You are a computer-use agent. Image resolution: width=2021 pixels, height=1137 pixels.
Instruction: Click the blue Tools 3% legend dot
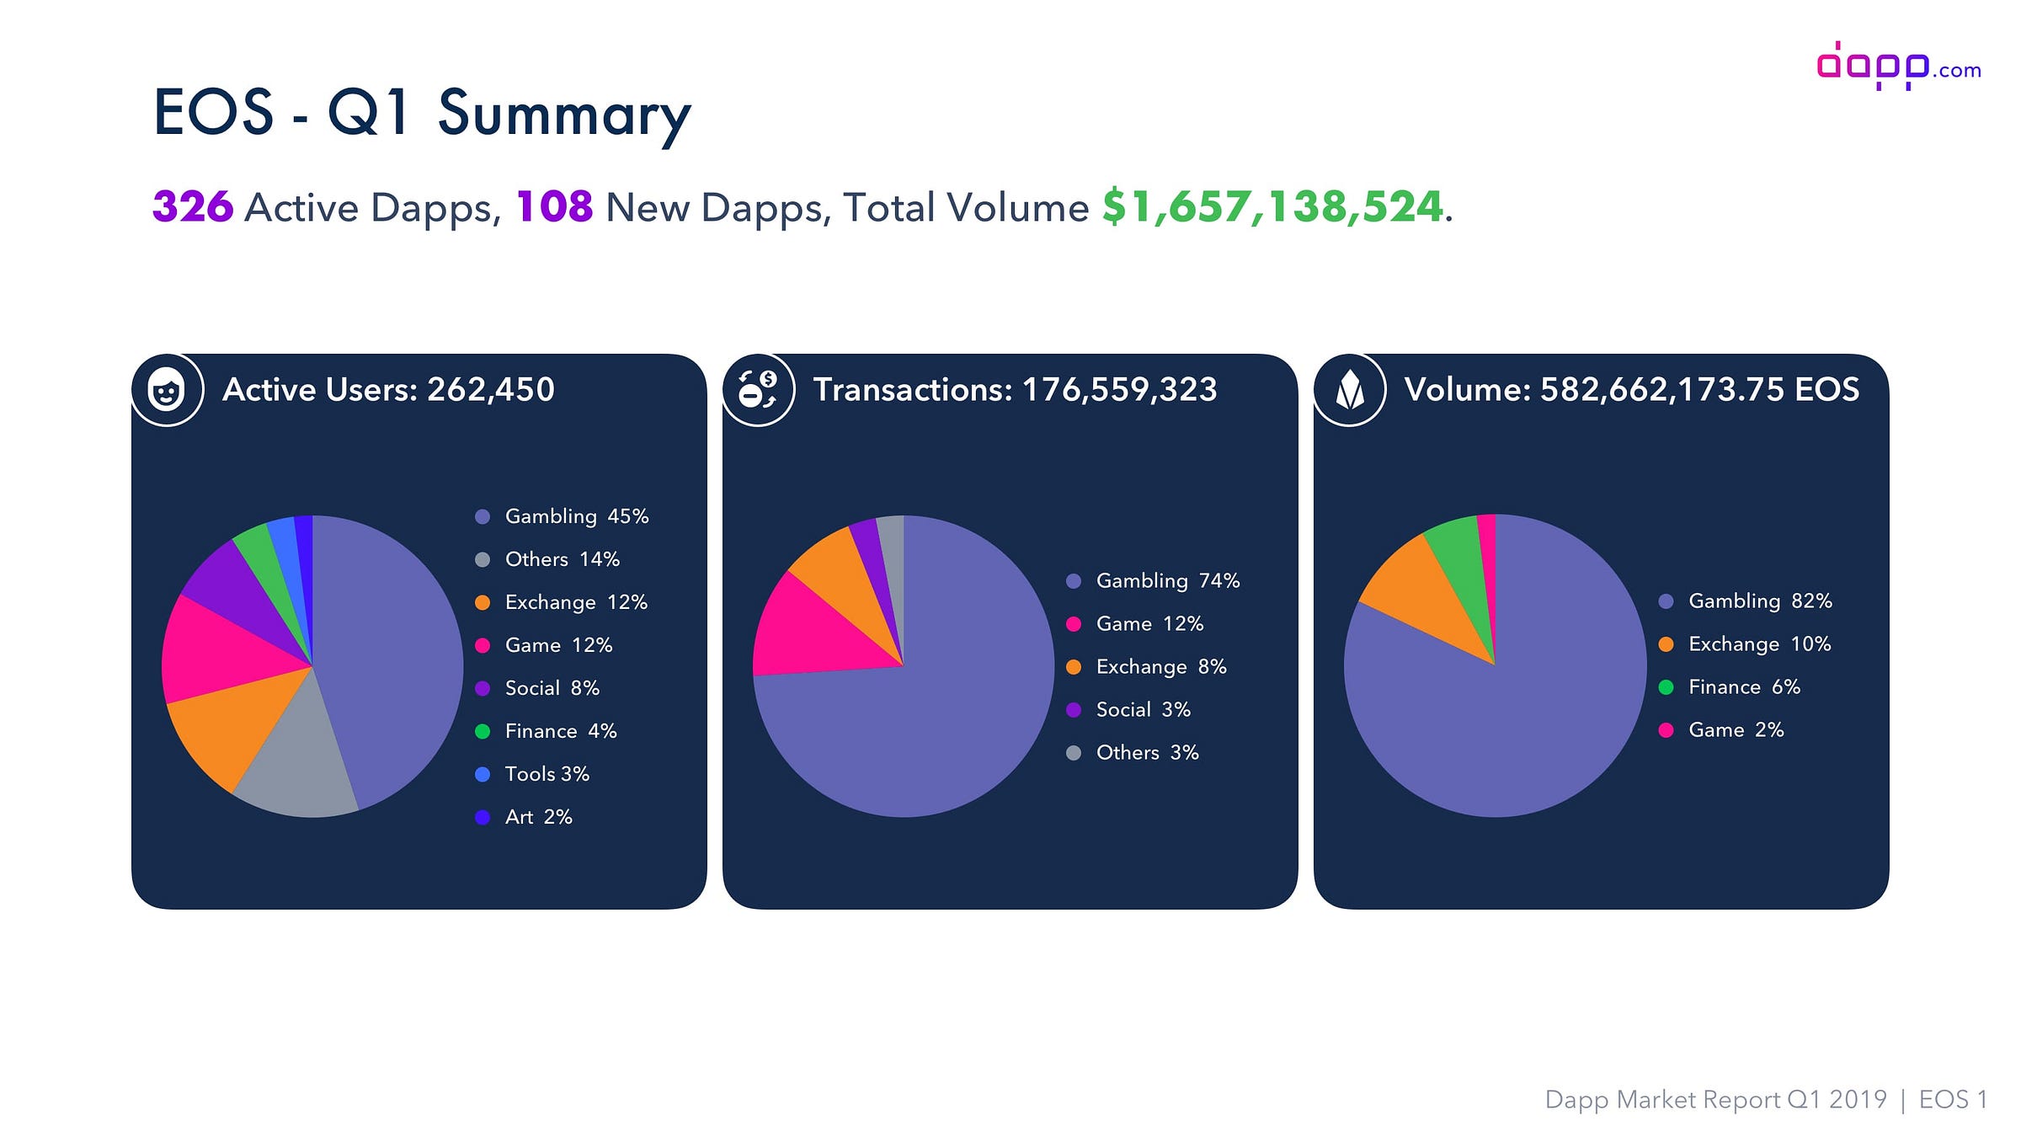(x=483, y=774)
